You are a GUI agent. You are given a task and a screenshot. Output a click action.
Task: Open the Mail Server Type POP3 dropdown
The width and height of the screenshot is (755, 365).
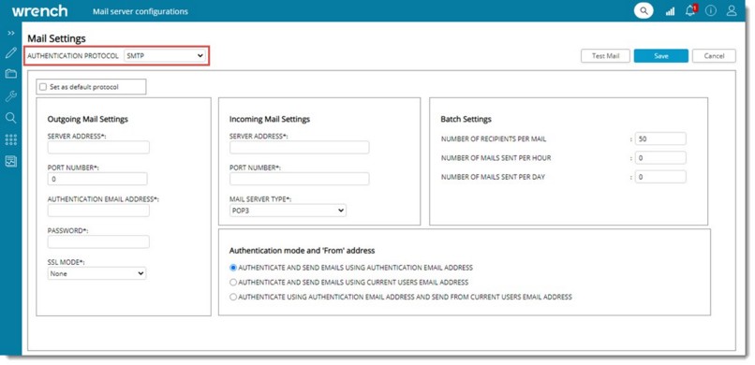point(288,211)
